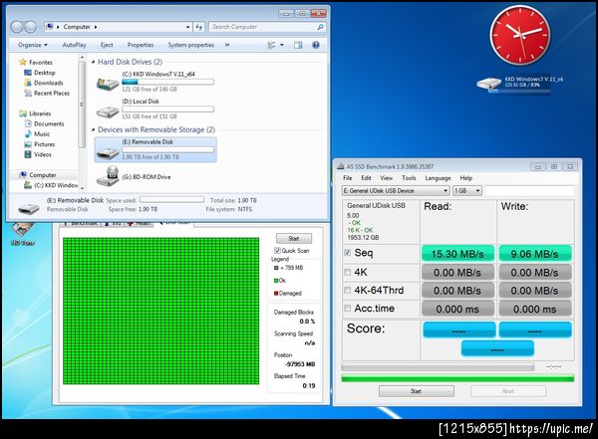The width and height of the screenshot is (598, 439).
Task: Click Start button in the error scan window
Action: click(x=294, y=239)
